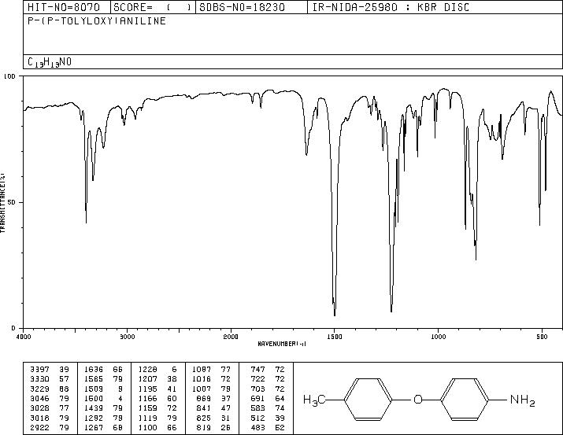Select the TRANSMITTANCE y-axis title
Viewport: 563px width, 435px height.
click(x=2, y=203)
